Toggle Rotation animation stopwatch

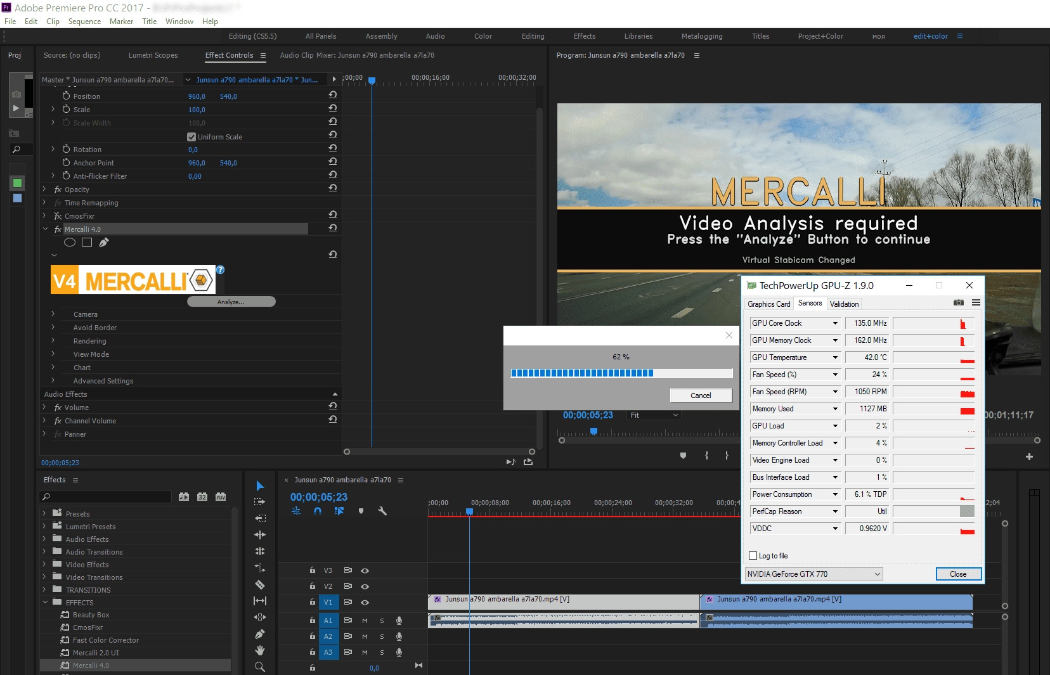[66, 149]
